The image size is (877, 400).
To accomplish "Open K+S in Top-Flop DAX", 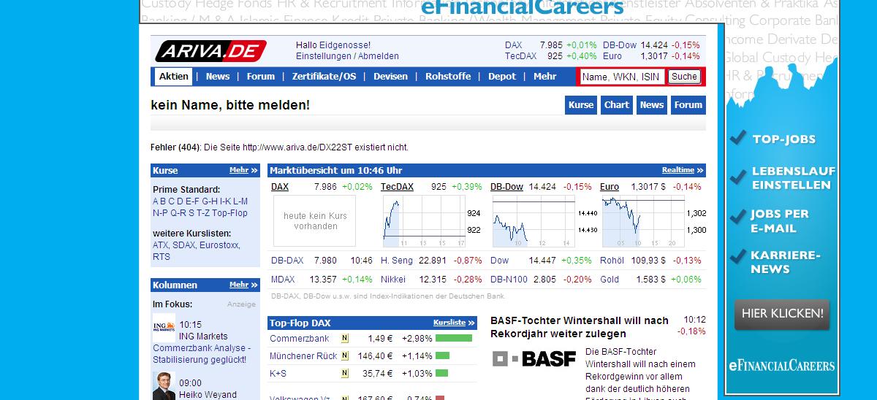I will pyautogui.click(x=278, y=374).
